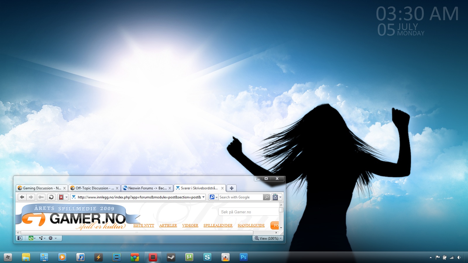Open the VIDEOER link
The width and height of the screenshot is (468, 263).
click(190, 226)
